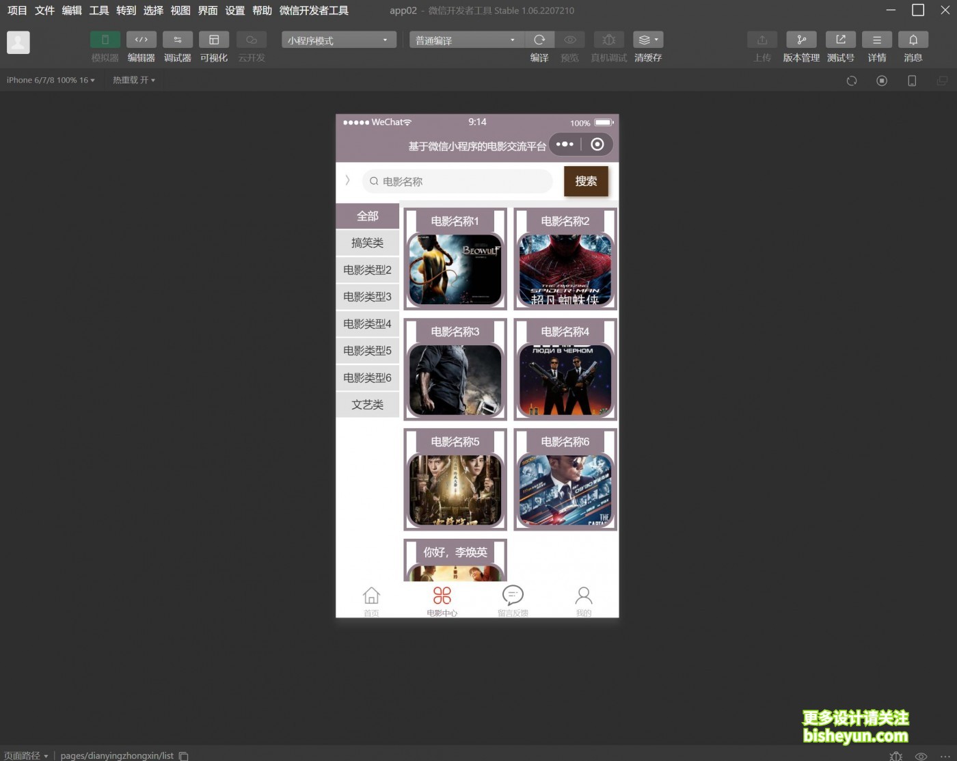Viewport: 957px width, 761px height.
Task: Open the 电影名称1 Beowulf poster
Action: tap(455, 269)
